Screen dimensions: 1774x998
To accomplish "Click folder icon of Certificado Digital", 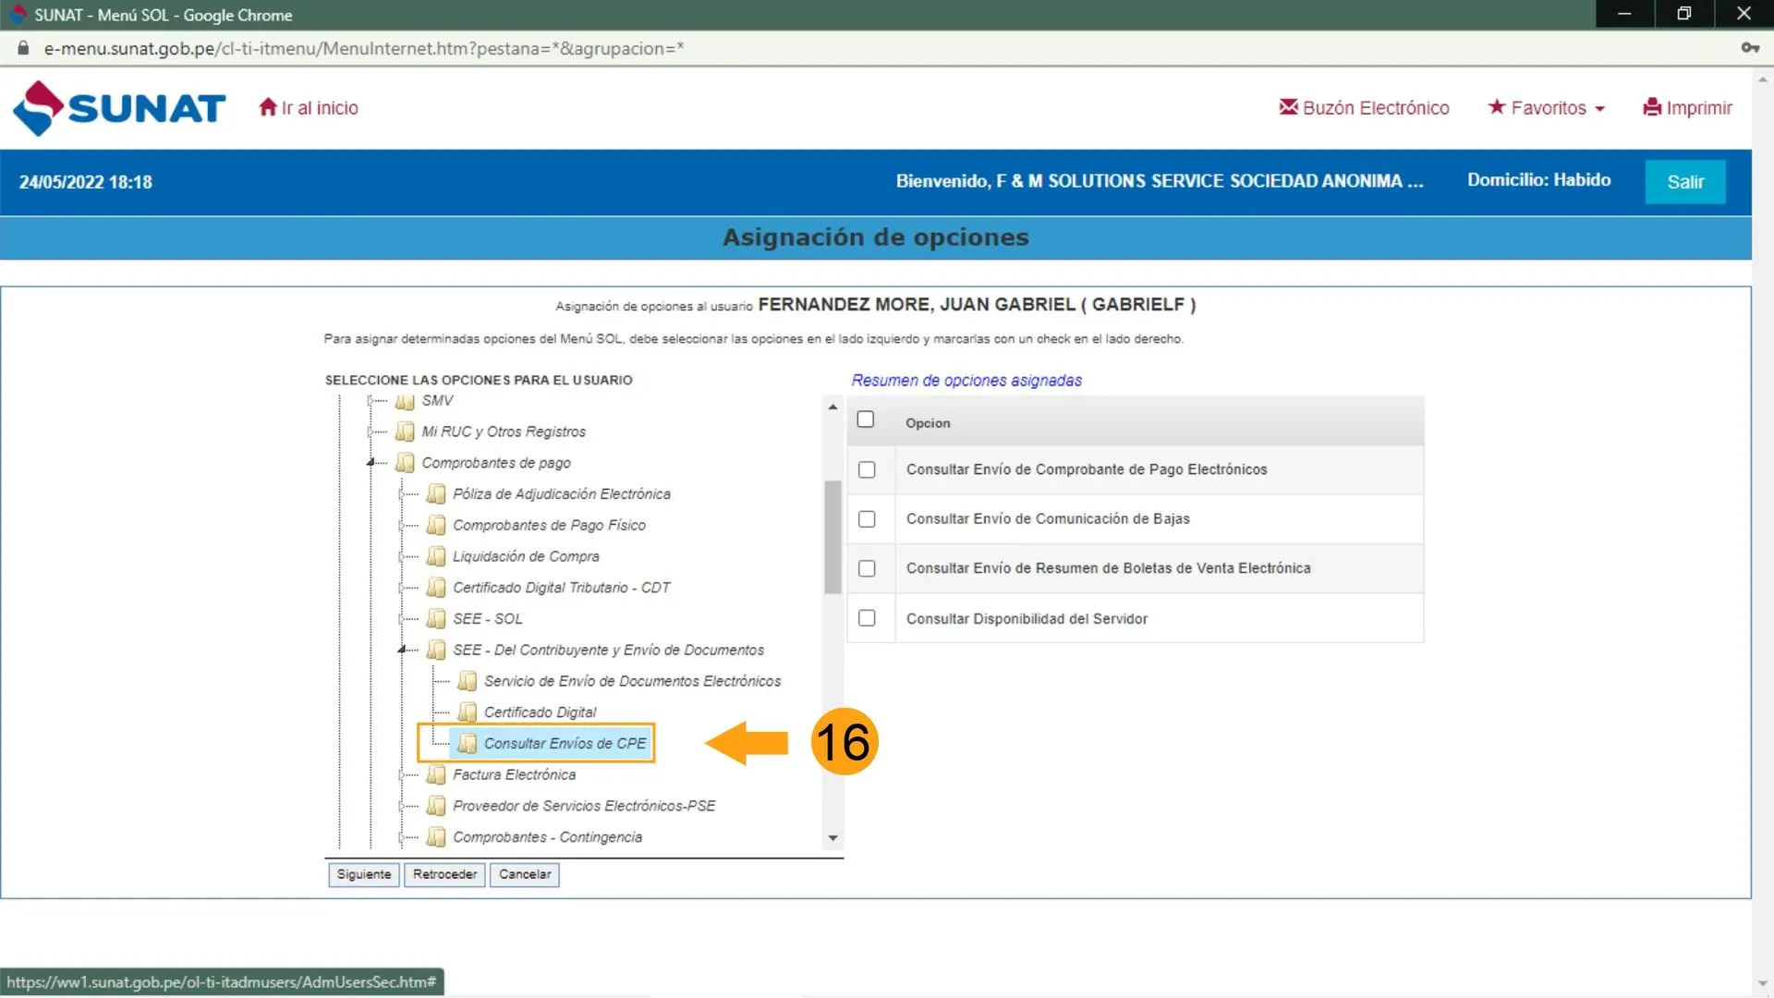I will (x=468, y=712).
